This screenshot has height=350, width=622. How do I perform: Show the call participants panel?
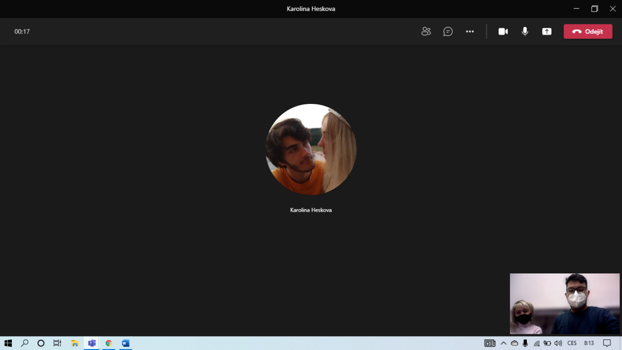426,32
